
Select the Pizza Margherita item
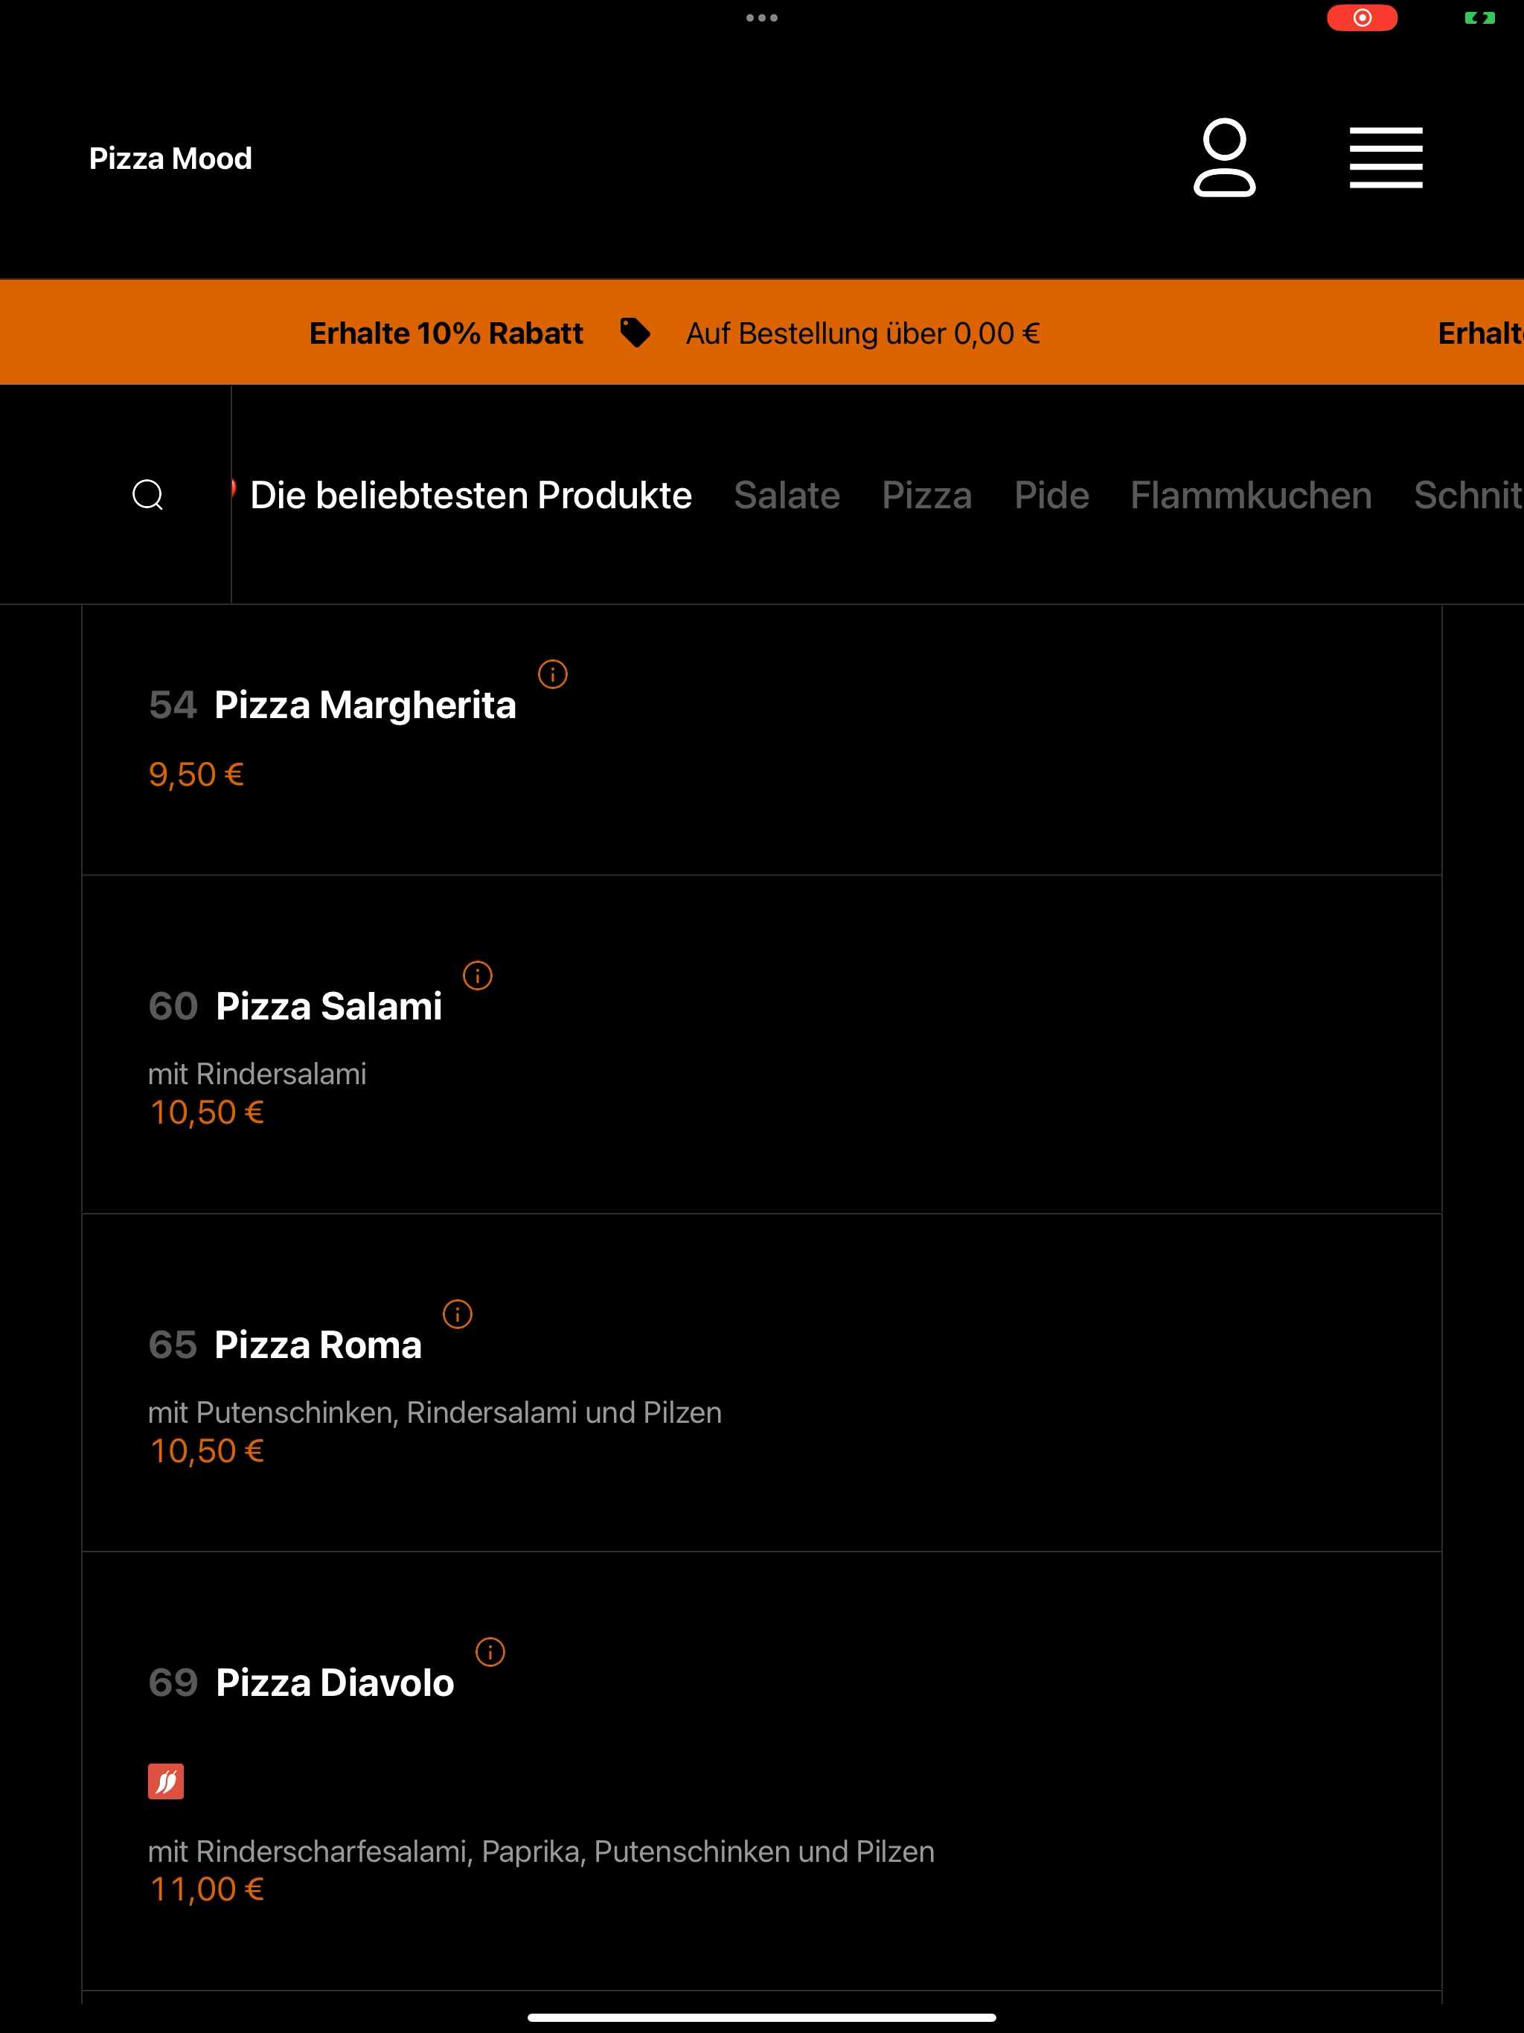(x=761, y=739)
